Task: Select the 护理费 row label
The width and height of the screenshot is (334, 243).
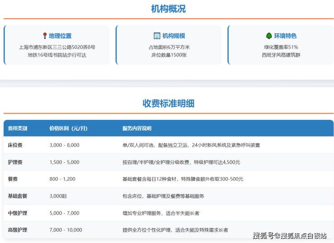Action: pyautogui.click(x=15, y=162)
